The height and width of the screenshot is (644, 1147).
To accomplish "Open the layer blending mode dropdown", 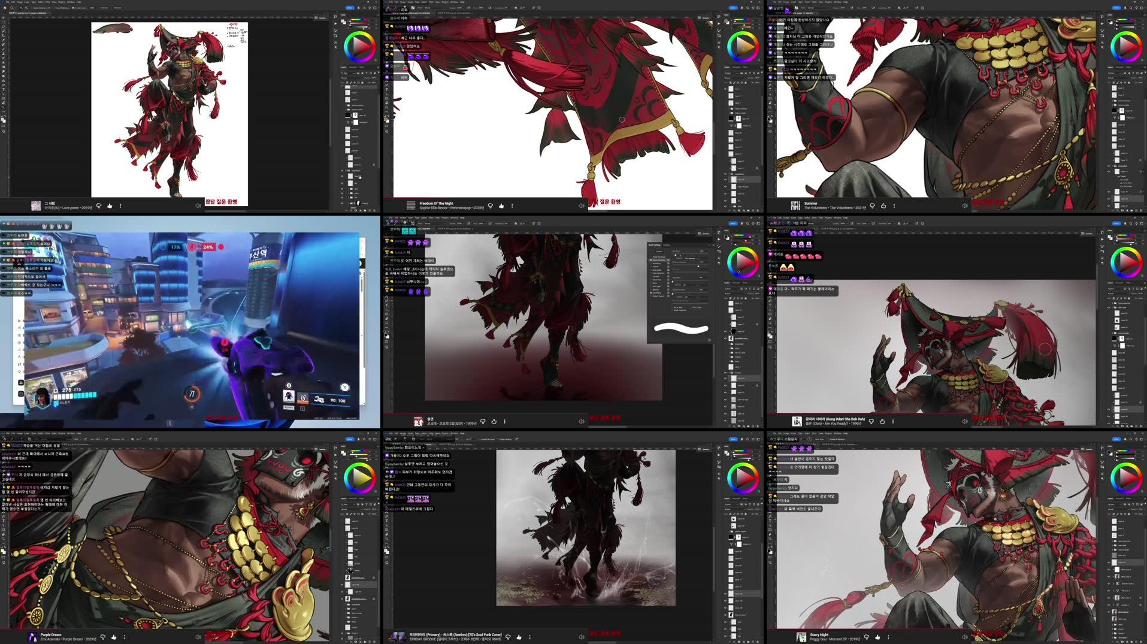I will coord(344,78).
